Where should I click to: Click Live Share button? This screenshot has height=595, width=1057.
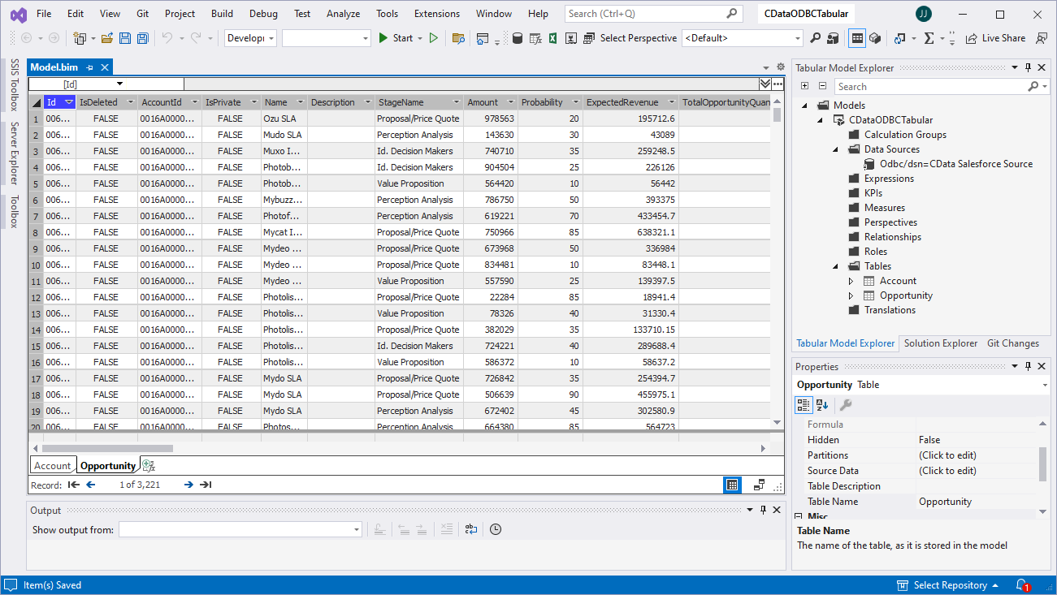[x=995, y=38]
